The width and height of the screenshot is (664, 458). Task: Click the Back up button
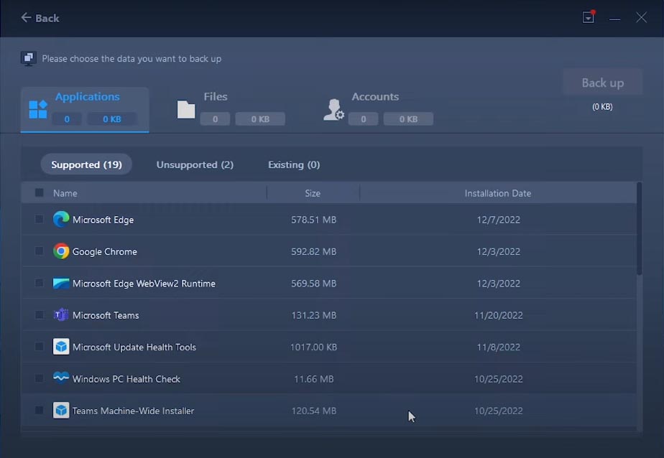tap(603, 83)
